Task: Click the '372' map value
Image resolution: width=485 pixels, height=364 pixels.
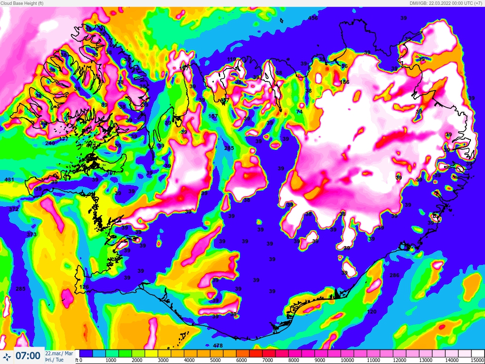Action: (14, 209)
